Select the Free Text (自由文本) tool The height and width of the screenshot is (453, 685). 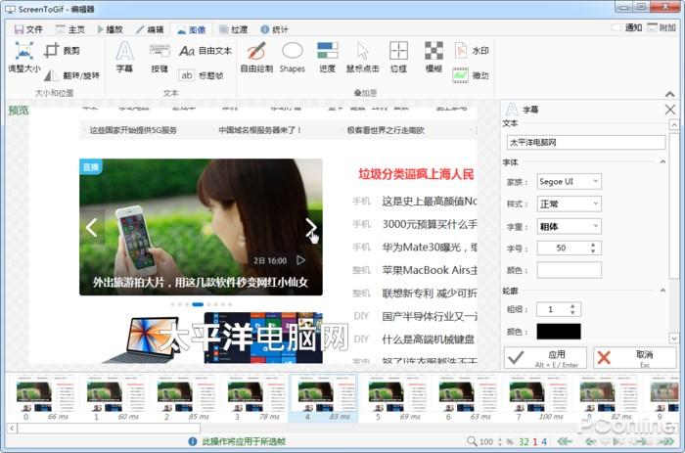pos(205,51)
